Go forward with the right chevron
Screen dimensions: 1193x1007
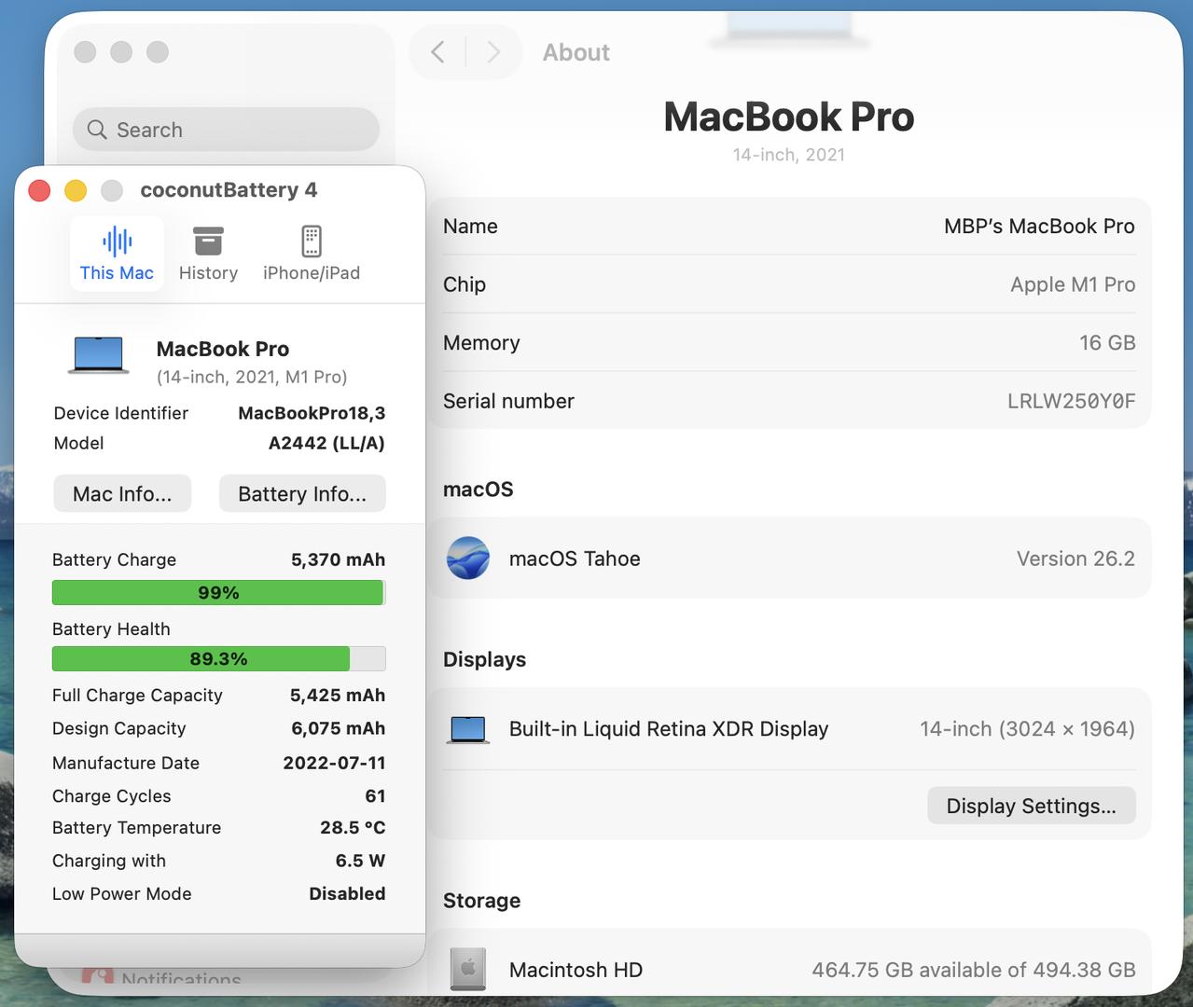493,52
